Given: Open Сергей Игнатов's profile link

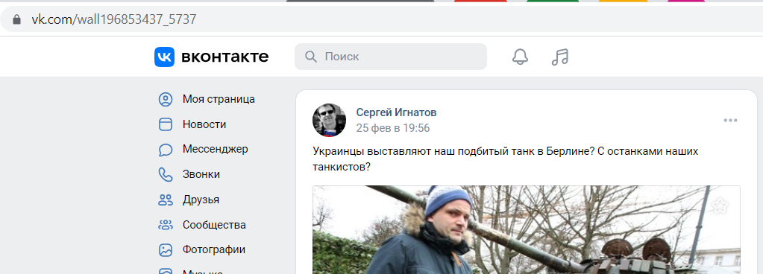Looking at the screenshot, I should coord(396,112).
